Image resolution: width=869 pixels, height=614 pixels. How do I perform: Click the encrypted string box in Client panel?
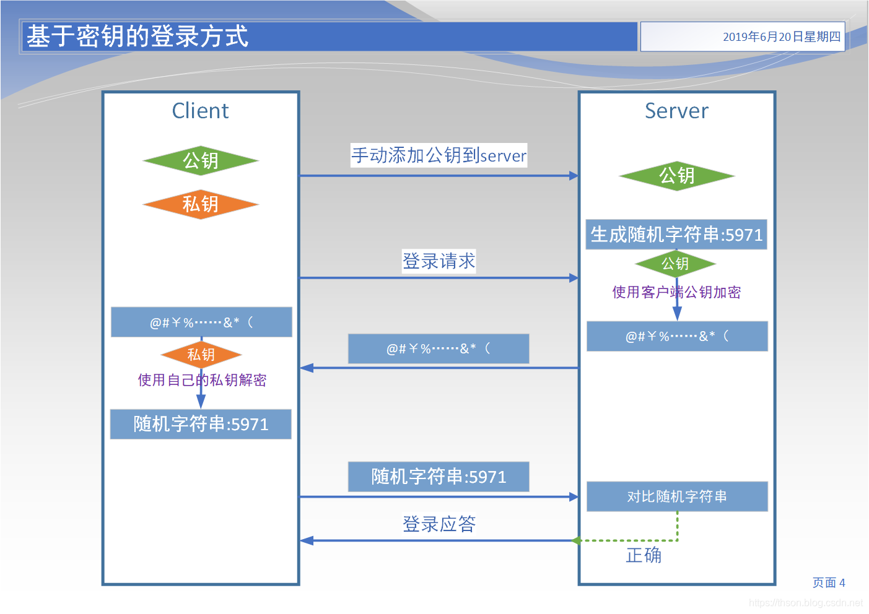click(x=201, y=322)
